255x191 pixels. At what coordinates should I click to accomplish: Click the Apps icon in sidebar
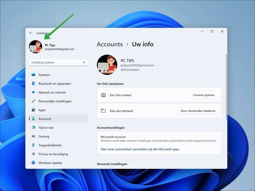click(x=33, y=110)
